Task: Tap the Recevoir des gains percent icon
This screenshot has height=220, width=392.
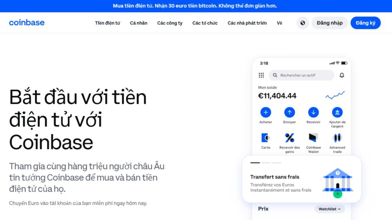Action: pos(289,137)
